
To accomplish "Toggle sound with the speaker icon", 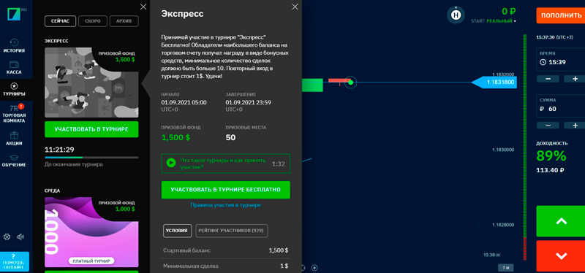I will point(20,237).
